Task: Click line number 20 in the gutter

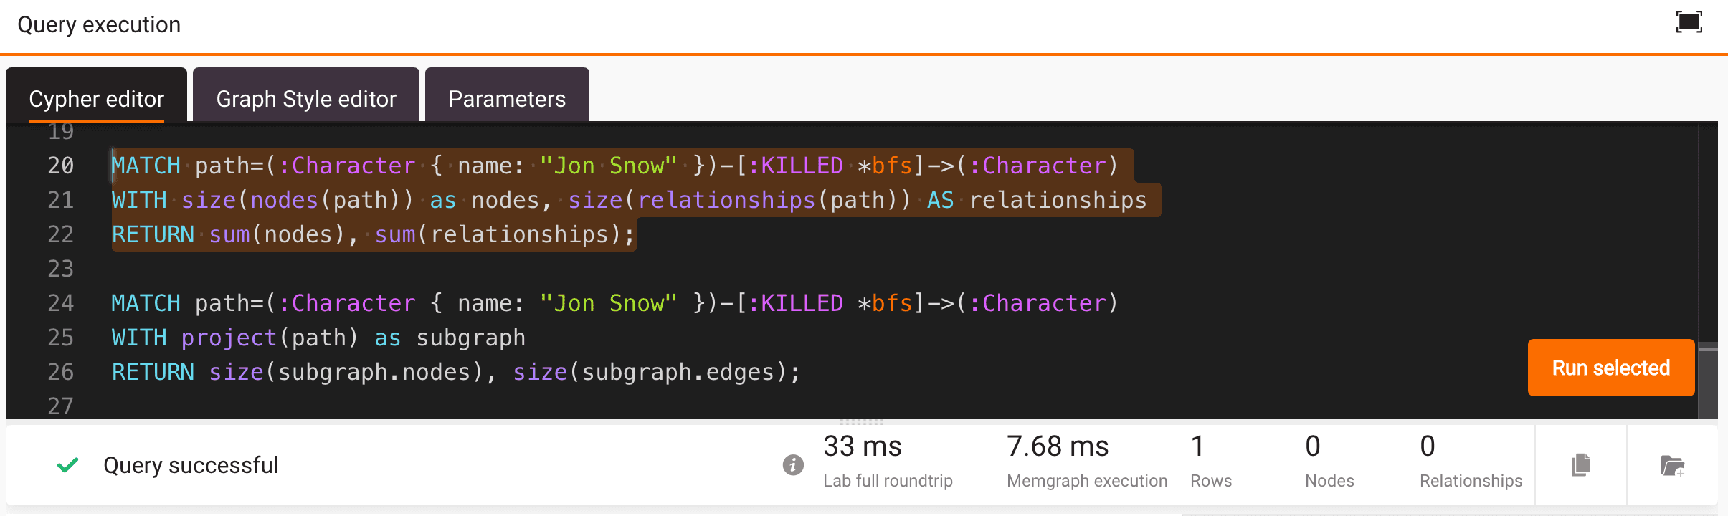Action: click(61, 166)
